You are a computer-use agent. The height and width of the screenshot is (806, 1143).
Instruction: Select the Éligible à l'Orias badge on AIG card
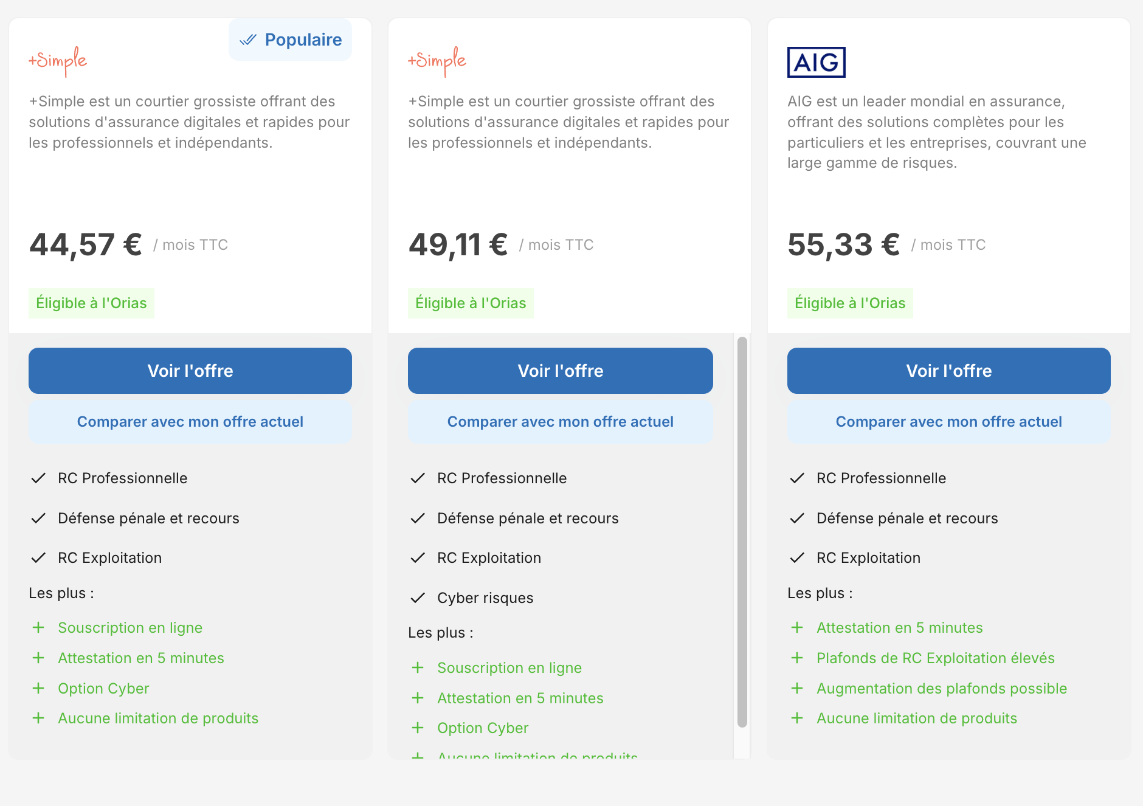point(849,303)
